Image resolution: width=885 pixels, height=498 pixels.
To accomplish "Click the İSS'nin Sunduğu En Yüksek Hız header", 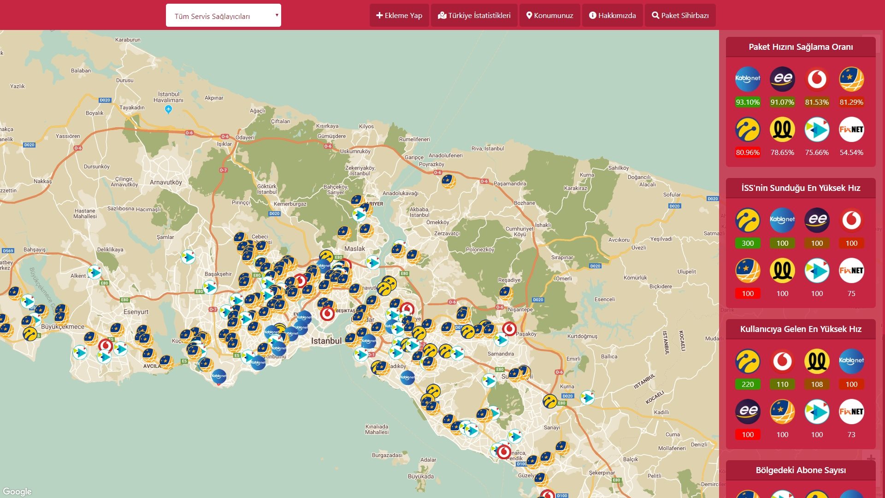I will coord(801,188).
